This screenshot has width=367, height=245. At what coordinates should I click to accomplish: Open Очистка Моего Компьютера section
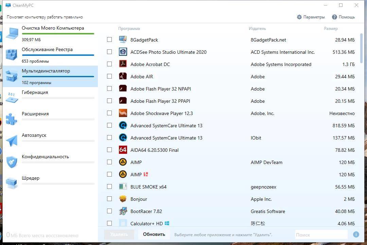point(50,33)
